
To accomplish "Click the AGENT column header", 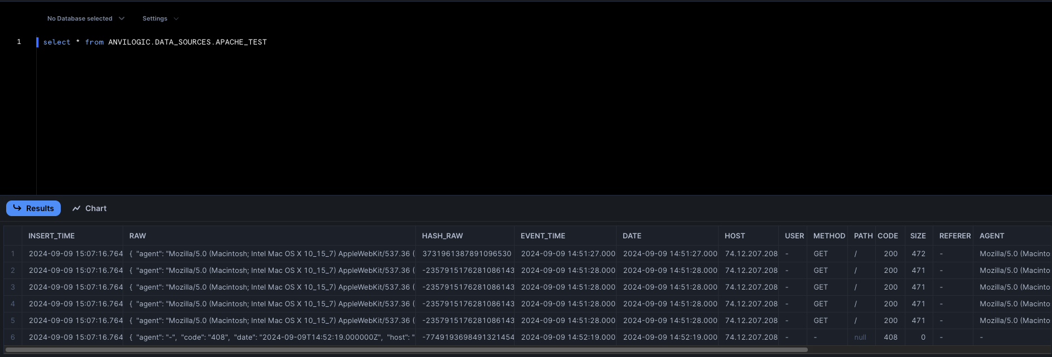I will (991, 236).
